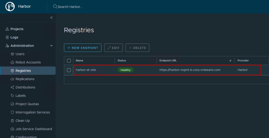This screenshot has width=269, height=138.
Task: Click the Harbor provider cell
Action: coord(243,70)
